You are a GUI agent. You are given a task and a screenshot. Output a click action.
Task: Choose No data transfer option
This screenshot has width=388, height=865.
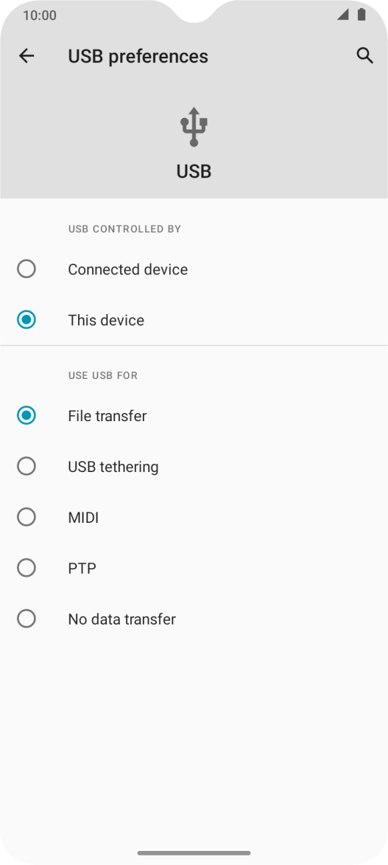click(x=27, y=619)
